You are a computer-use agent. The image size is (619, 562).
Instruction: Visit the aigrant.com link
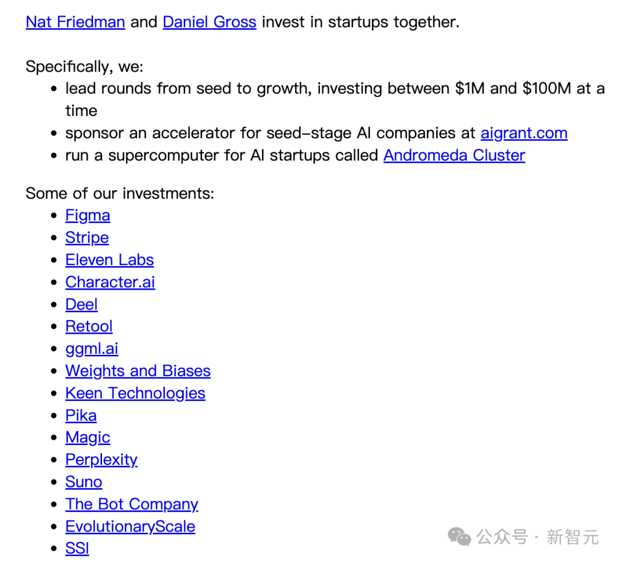pyautogui.click(x=524, y=134)
